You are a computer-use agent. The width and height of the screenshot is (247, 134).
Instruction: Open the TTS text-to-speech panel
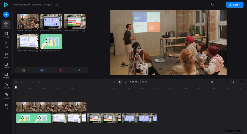[6, 106]
